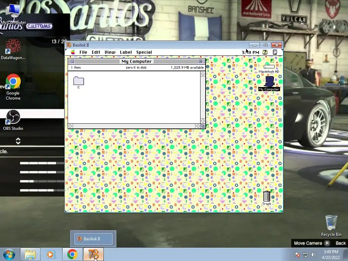Select the DataWagon desktop shortcut
Viewport: 348px width, 261px height.
[13, 49]
